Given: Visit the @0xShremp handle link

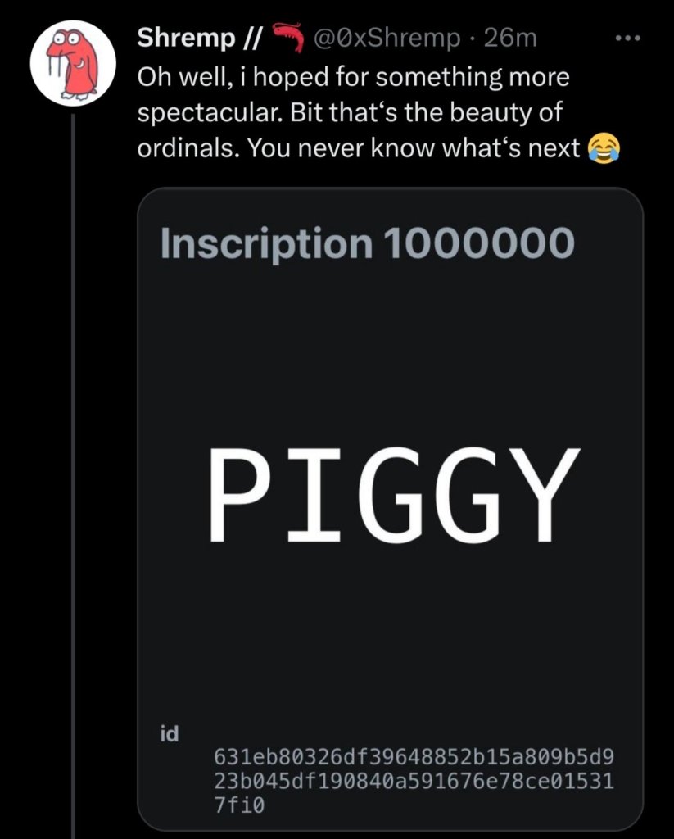Looking at the screenshot, I should point(390,38).
